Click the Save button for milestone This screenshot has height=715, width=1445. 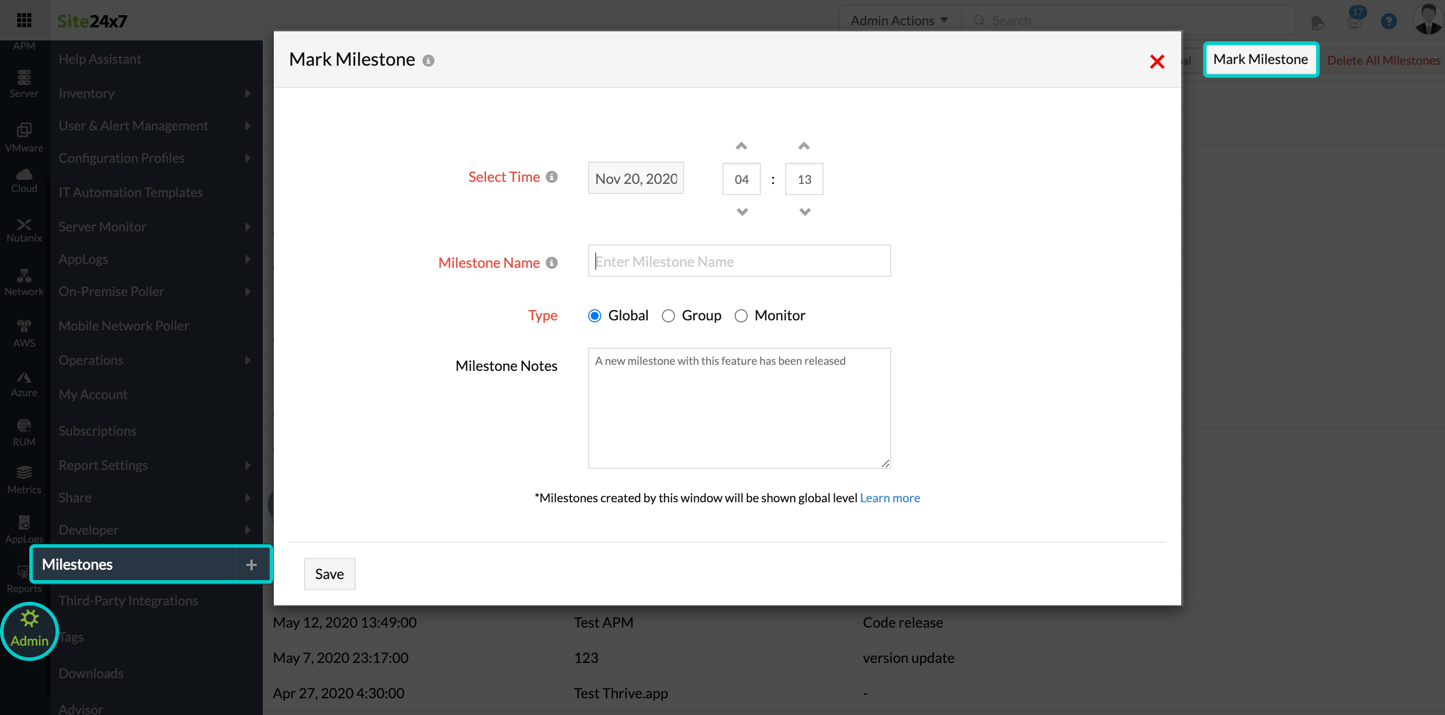point(329,574)
